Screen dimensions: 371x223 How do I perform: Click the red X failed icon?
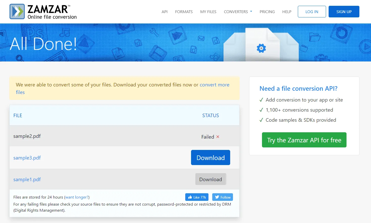tap(218, 137)
